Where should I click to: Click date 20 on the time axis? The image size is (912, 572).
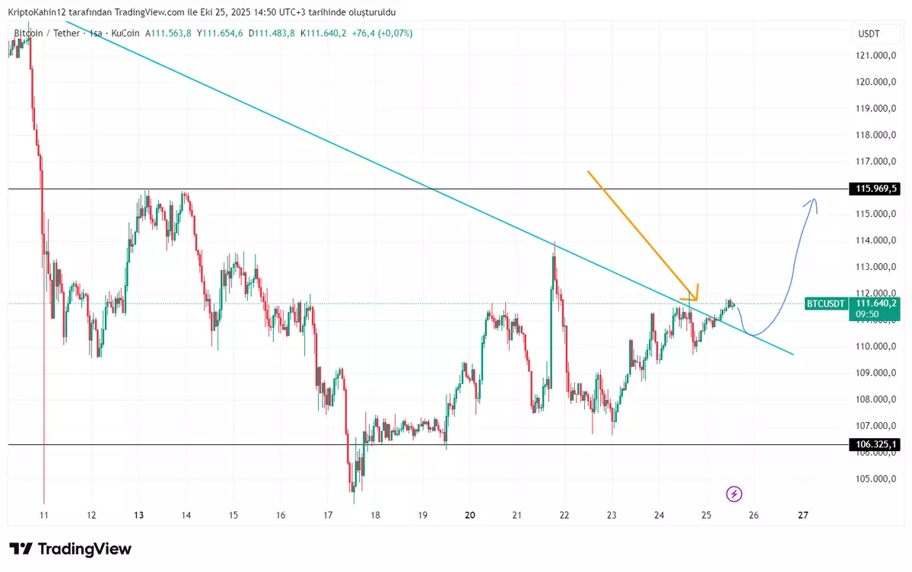click(x=469, y=515)
